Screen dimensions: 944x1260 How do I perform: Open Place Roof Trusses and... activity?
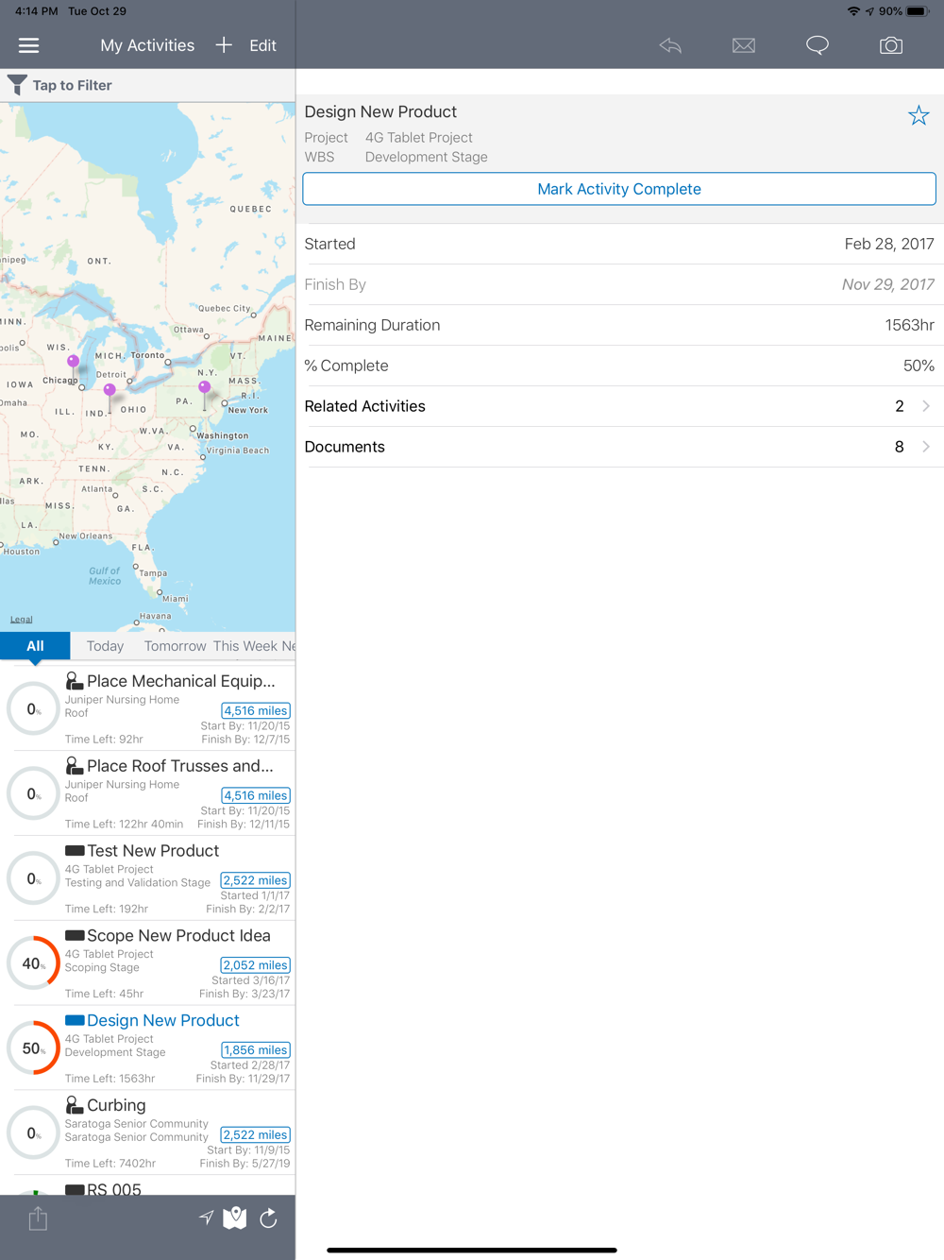click(147, 792)
